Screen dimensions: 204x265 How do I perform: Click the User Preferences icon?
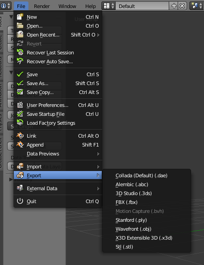click(x=20, y=105)
